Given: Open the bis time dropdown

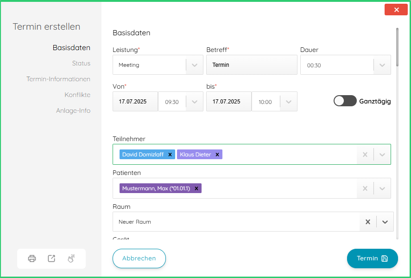Looking at the screenshot, I should (288, 102).
